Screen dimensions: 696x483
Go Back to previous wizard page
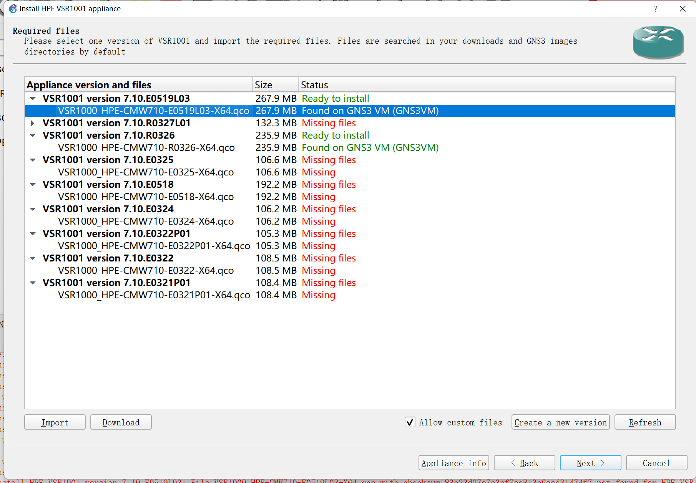(x=525, y=463)
